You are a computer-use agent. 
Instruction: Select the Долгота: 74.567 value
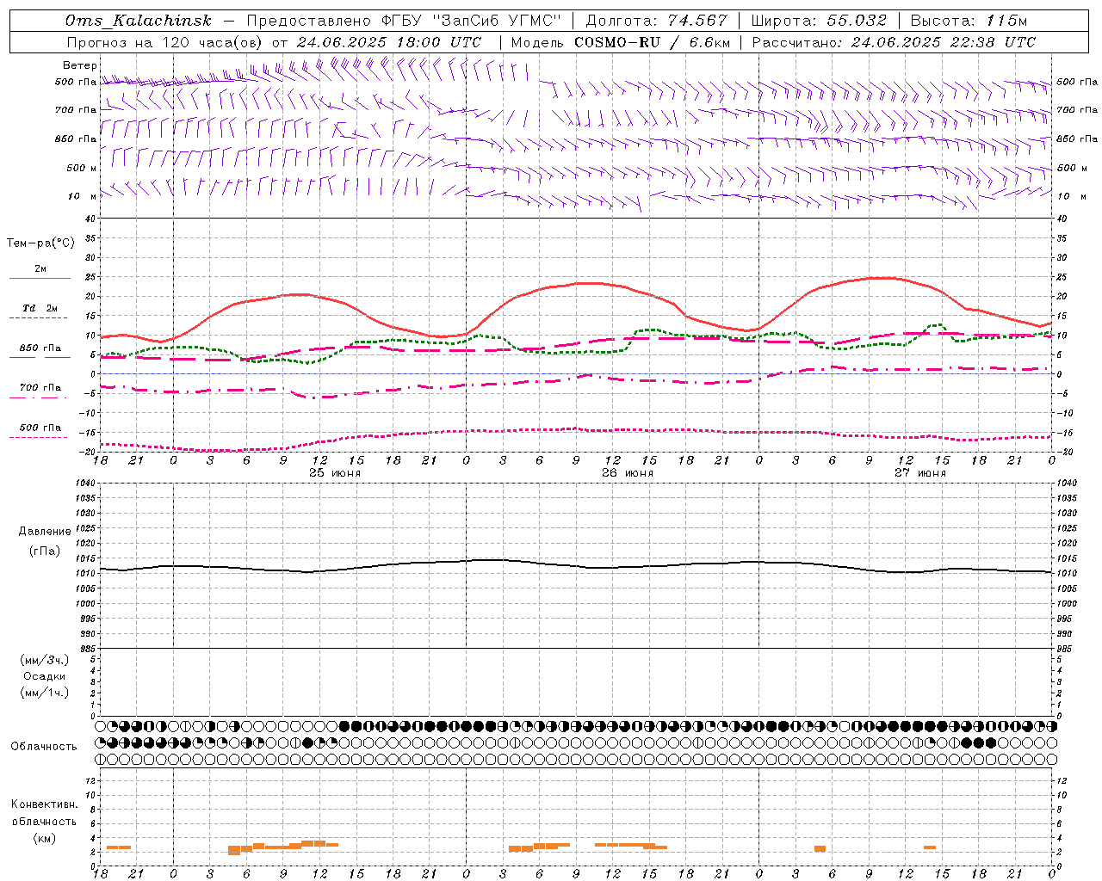(x=656, y=21)
